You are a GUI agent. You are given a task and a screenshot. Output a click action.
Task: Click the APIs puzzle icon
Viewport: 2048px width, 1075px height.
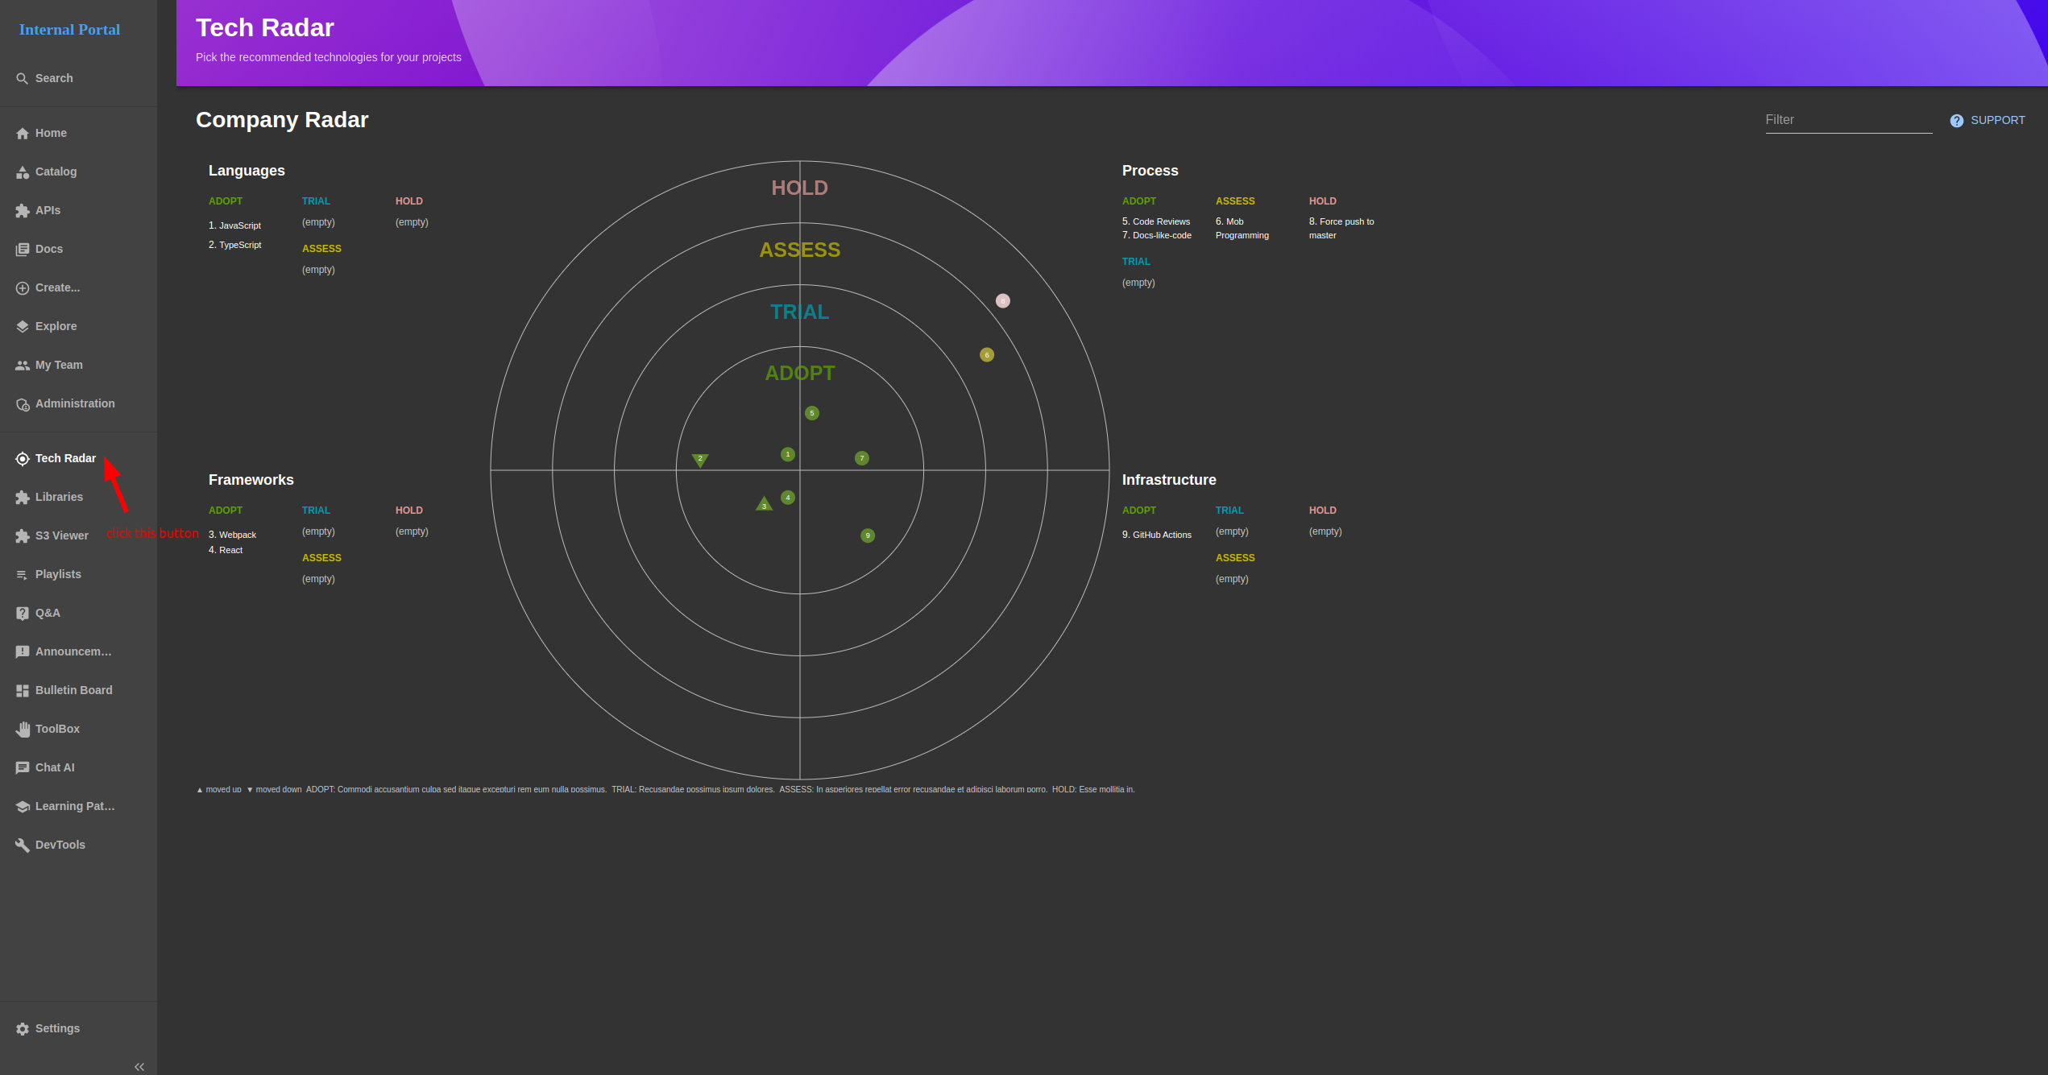(x=23, y=211)
